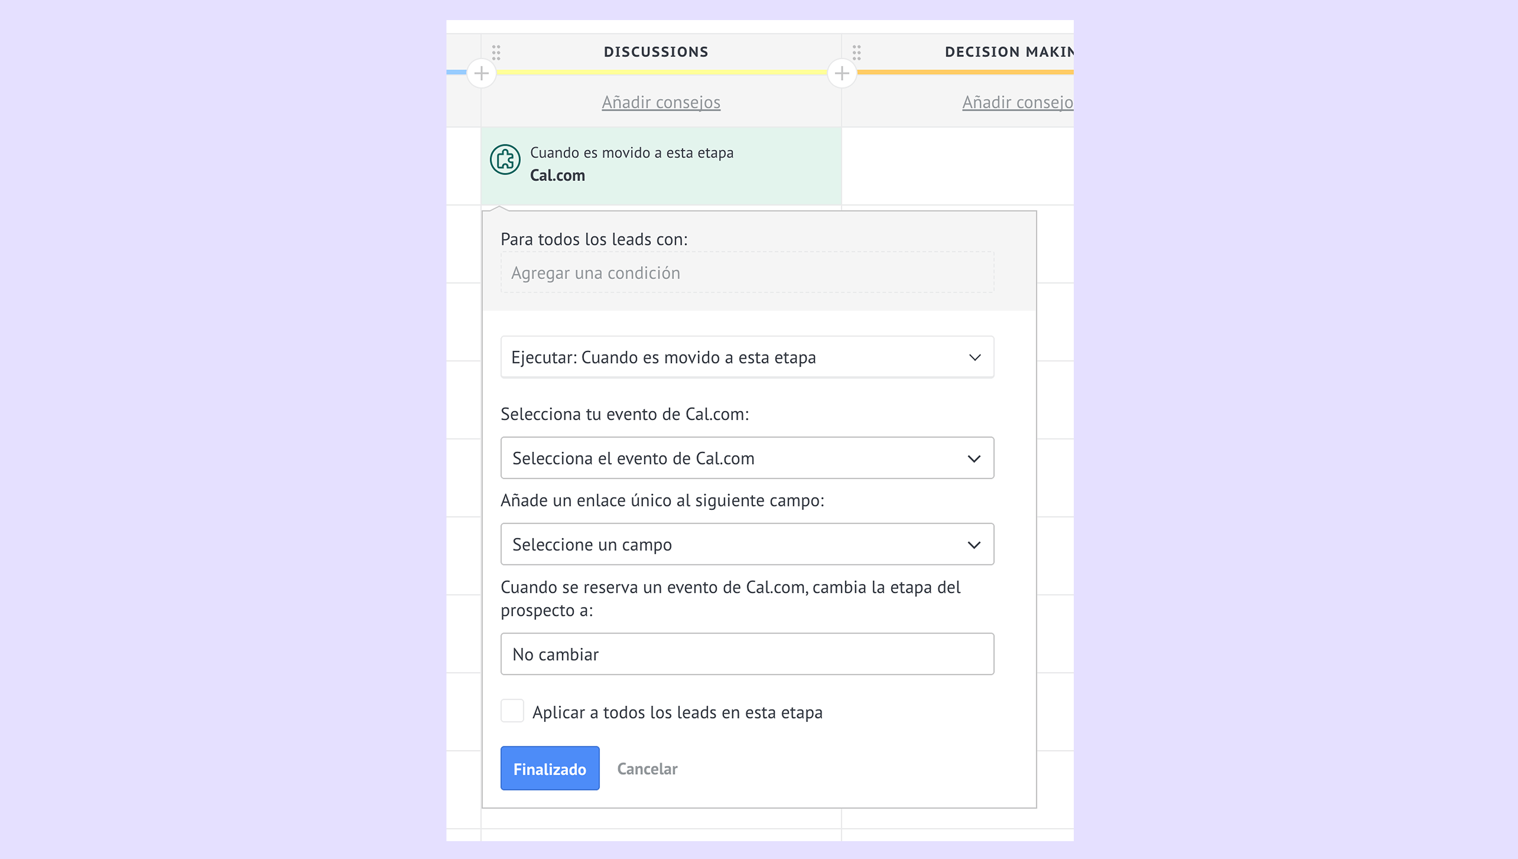
Task: Click plus icon left of Discussions stage
Action: pos(481,73)
